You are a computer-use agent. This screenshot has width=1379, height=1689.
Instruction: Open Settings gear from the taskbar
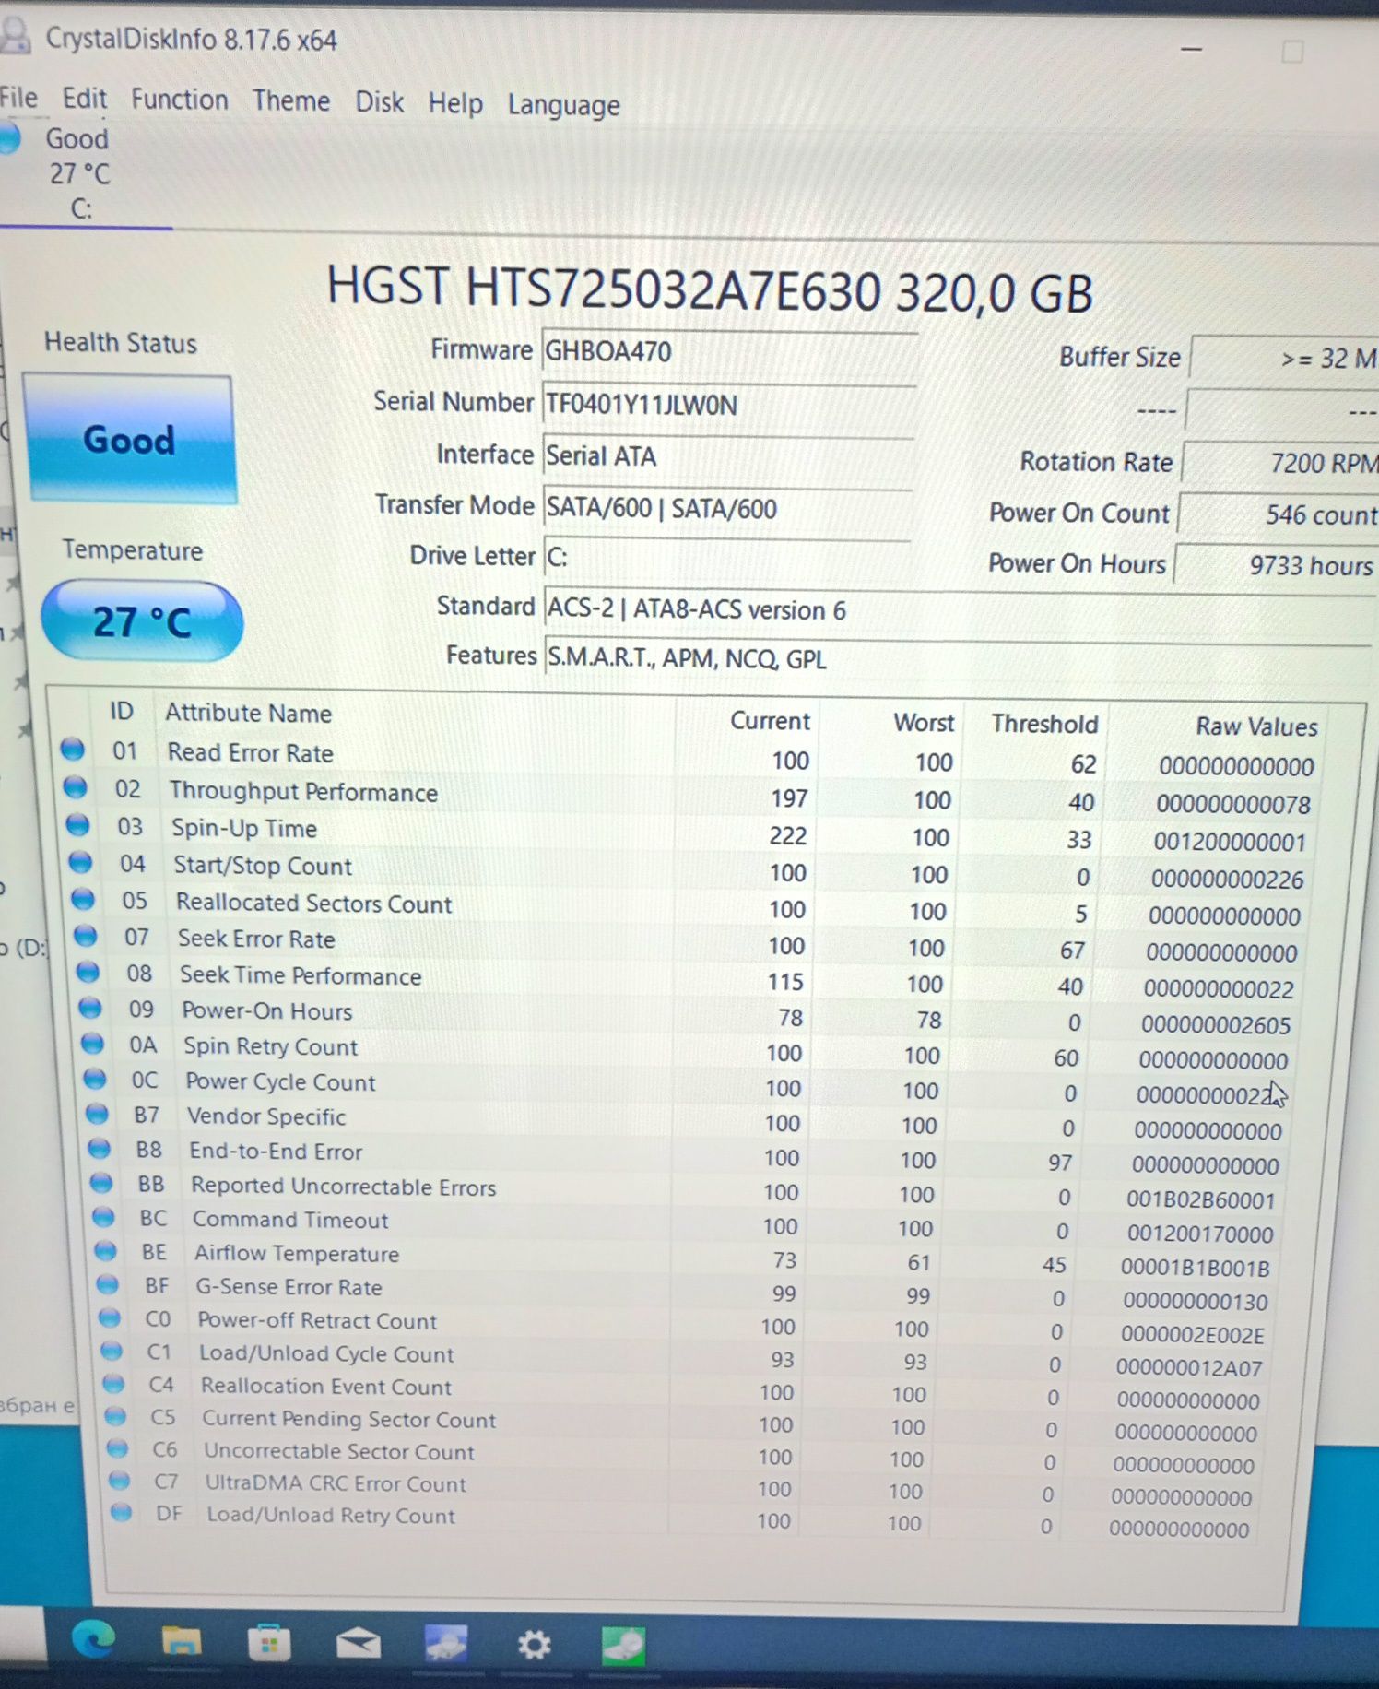pyautogui.click(x=535, y=1644)
